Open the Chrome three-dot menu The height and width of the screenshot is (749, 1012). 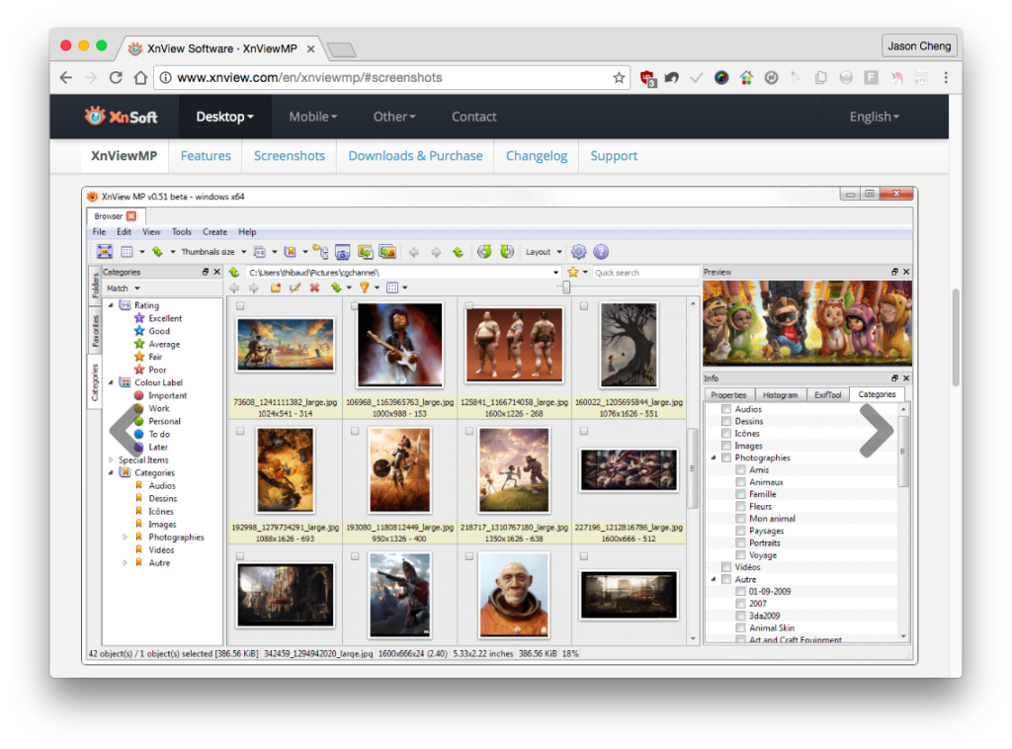(946, 77)
